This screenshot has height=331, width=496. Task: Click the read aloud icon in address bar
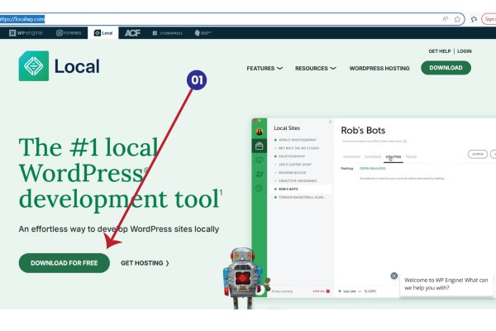click(445, 19)
